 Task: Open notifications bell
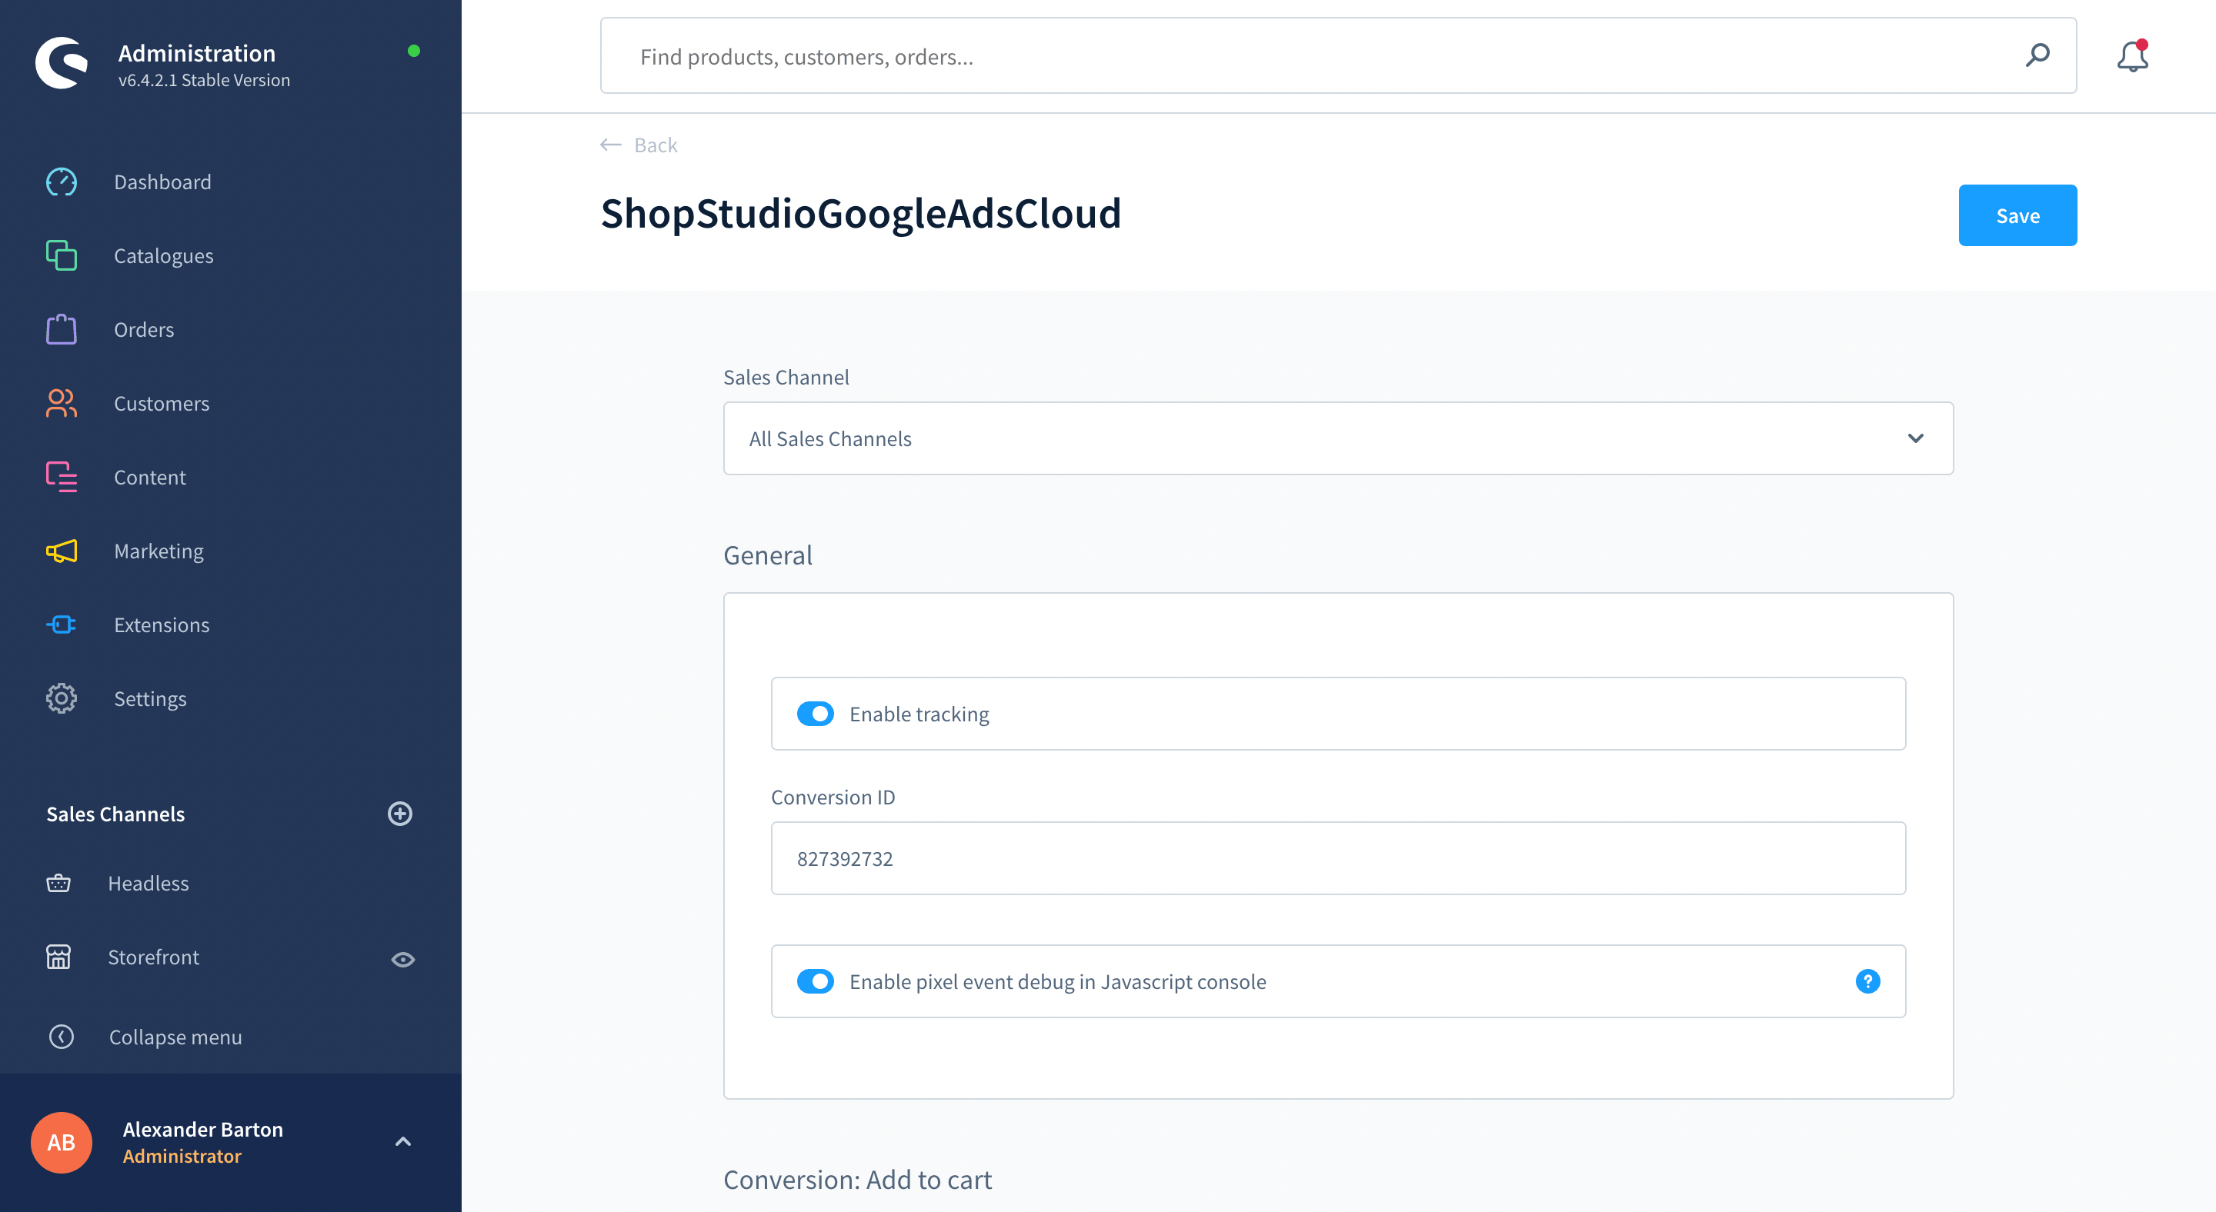[x=2133, y=56]
